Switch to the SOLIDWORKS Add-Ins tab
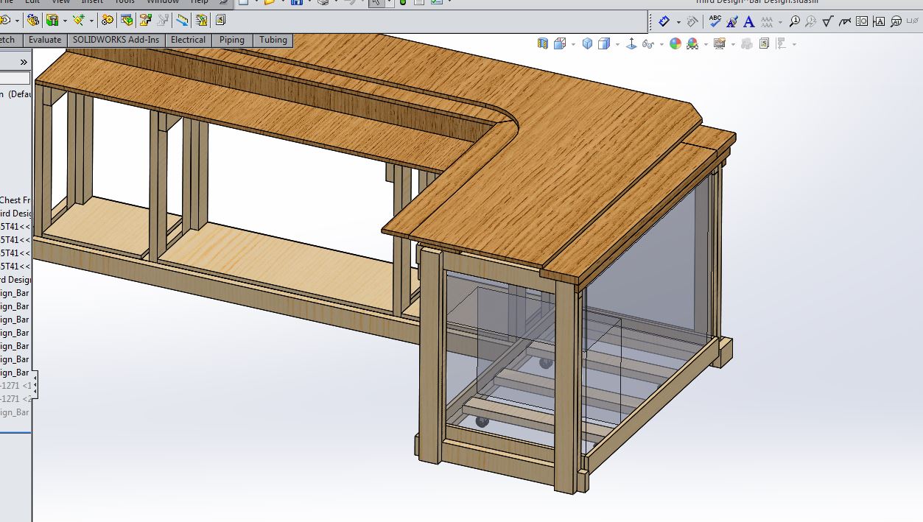Viewport: 923px width, 522px height. (116, 40)
